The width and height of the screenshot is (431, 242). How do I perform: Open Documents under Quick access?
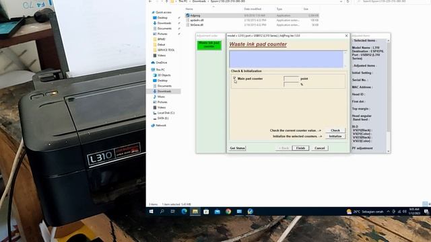[x=164, y=28]
